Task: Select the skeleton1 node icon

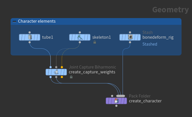Action: (80, 37)
